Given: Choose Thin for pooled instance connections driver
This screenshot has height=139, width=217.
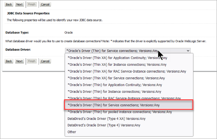Looking at the screenshot, I should click(x=129, y=112).
